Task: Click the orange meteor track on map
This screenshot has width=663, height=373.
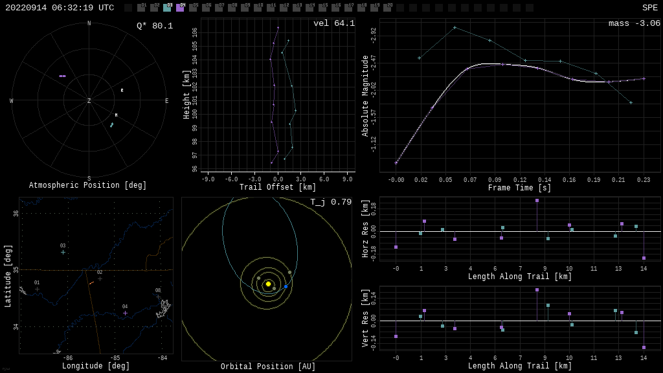Action: [x=91, y=282]
